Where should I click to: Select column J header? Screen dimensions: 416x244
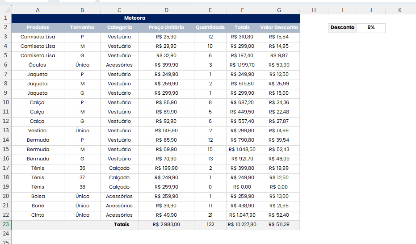[371, 10]
